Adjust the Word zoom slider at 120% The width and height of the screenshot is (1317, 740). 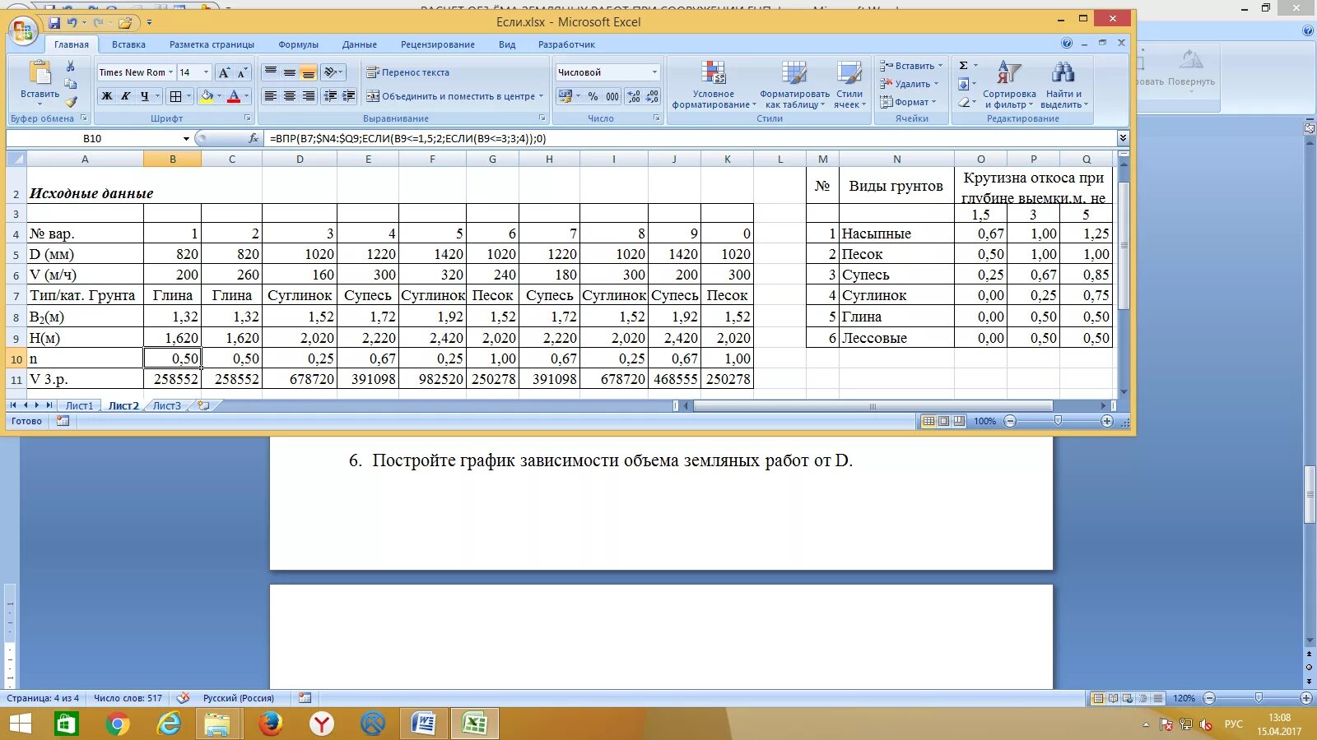(1259, 698)
